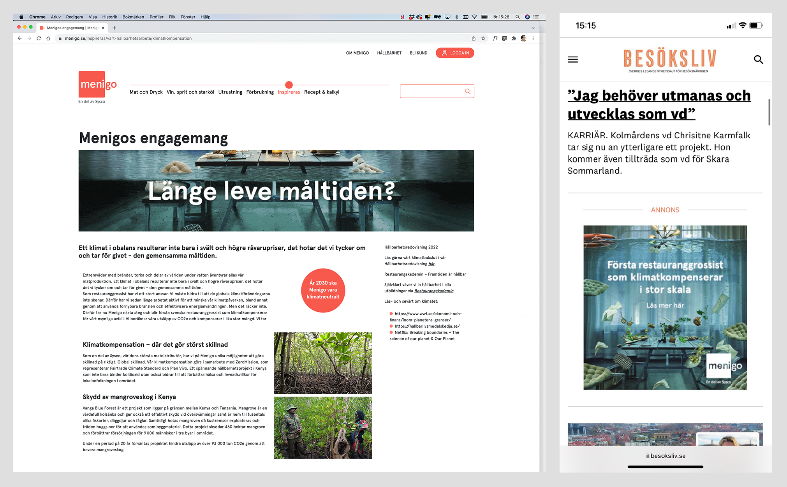
Task: Open the OM MENIGO link
Action: 357,53
